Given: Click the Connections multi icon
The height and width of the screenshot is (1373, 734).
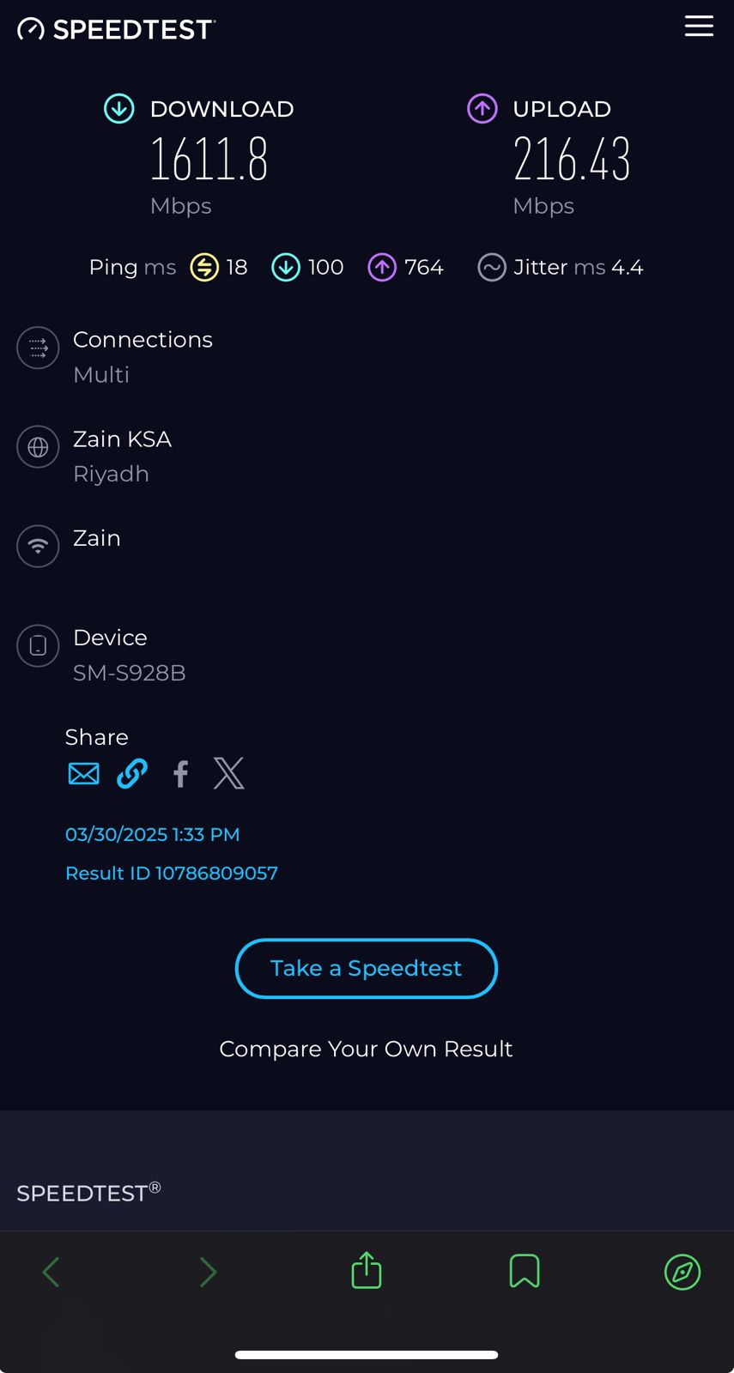Looking at the screenshot, I should 39,348.
